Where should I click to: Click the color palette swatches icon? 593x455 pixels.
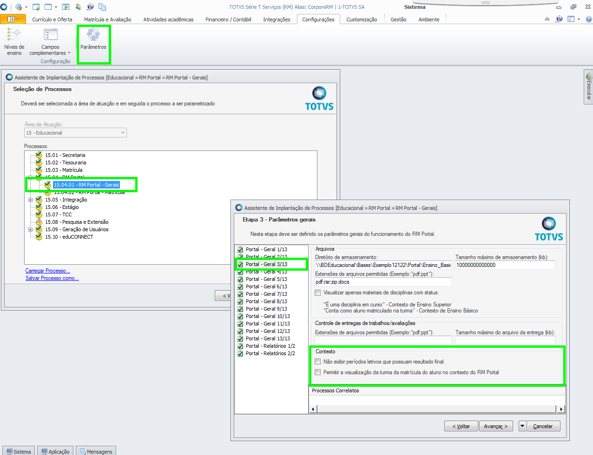pyautogui.click(x=78, y=7)
